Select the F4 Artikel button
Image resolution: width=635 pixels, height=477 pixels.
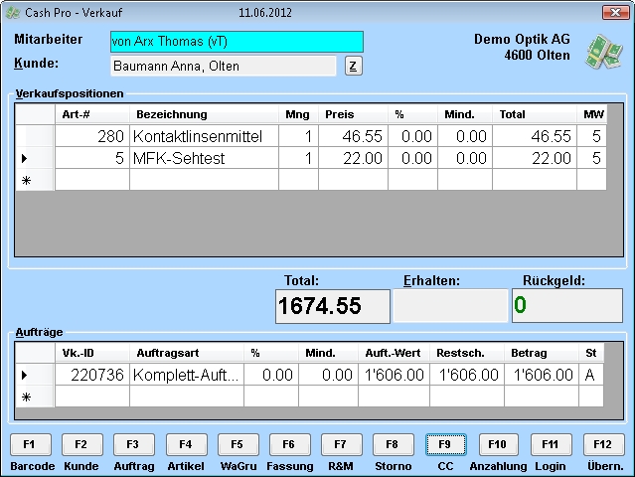pyautogui.click(x=186, y=444)
